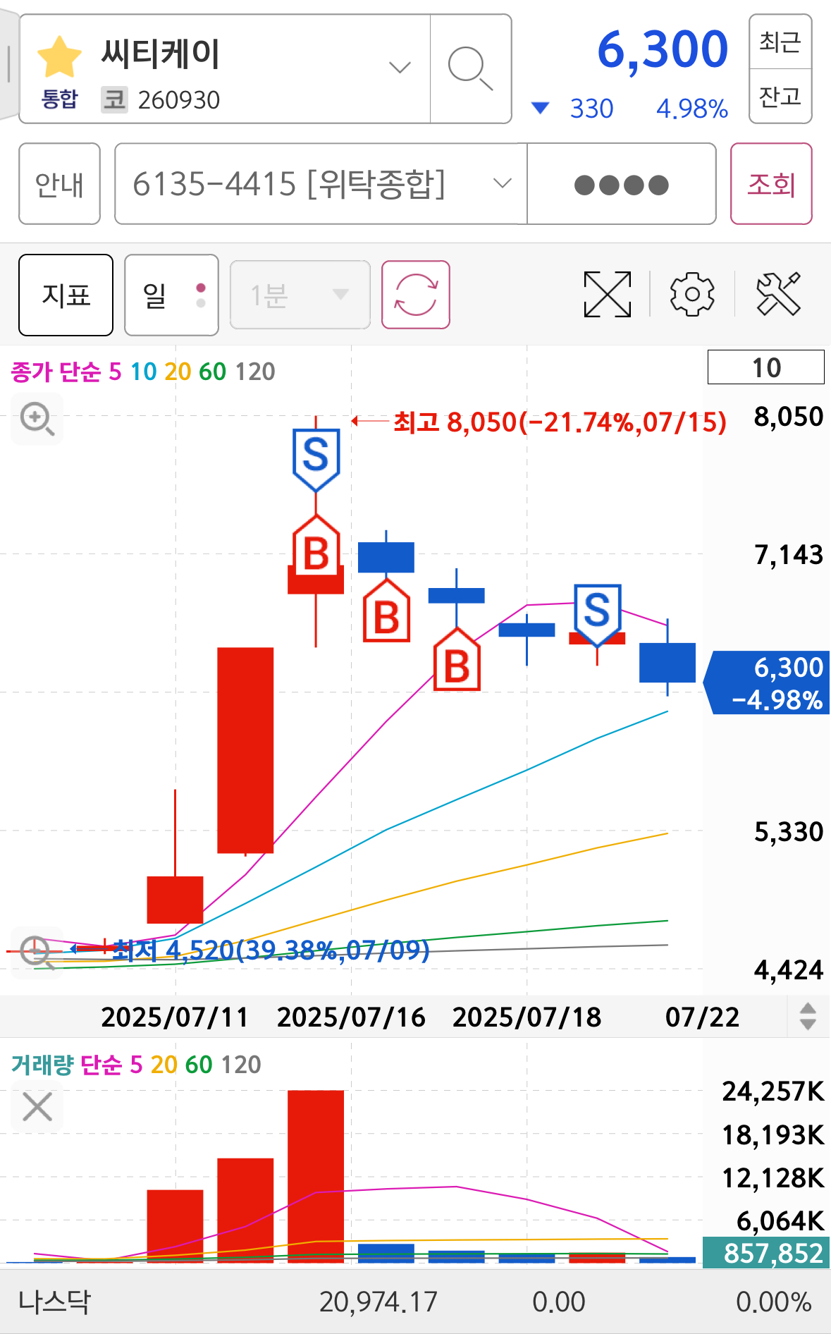The image size is (831, 1334).
Task: Refresh the chart with circular arrows
Action: (x=416, y=295)
